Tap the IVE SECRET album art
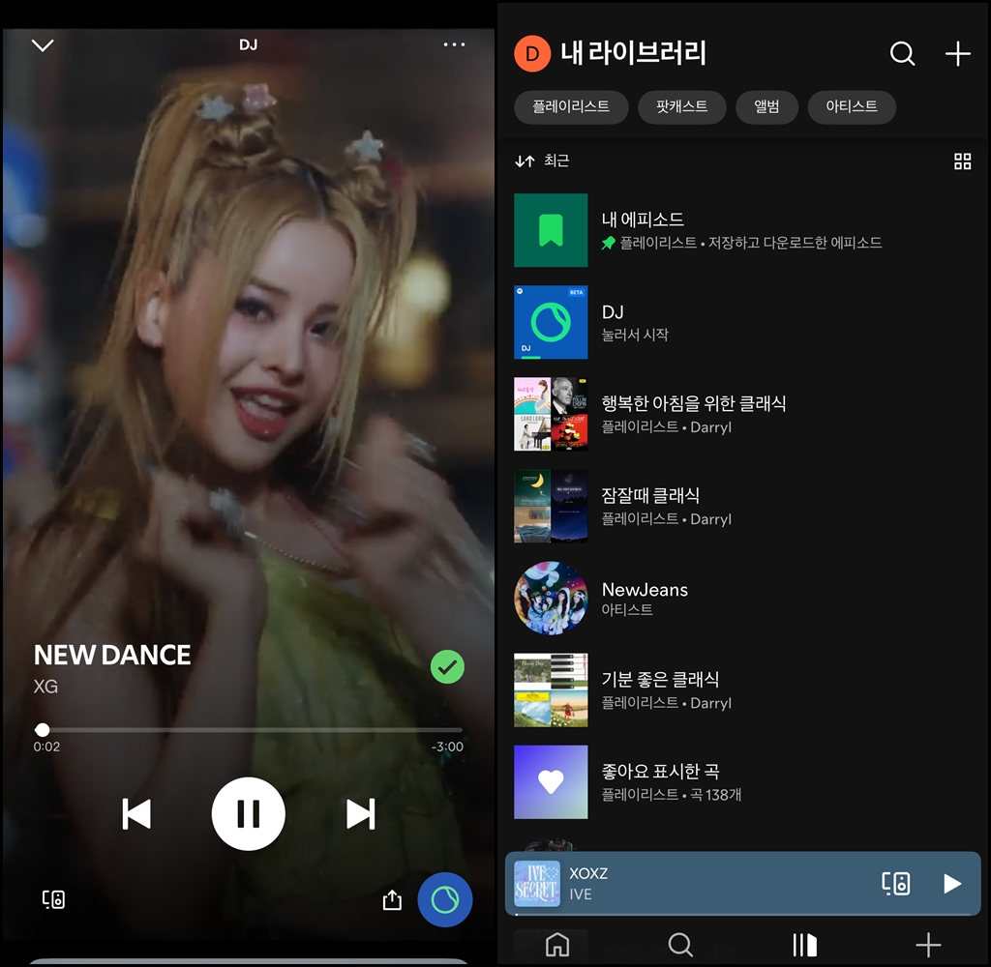The width and height of the screenshot is (991, 967). pos(536,884)
